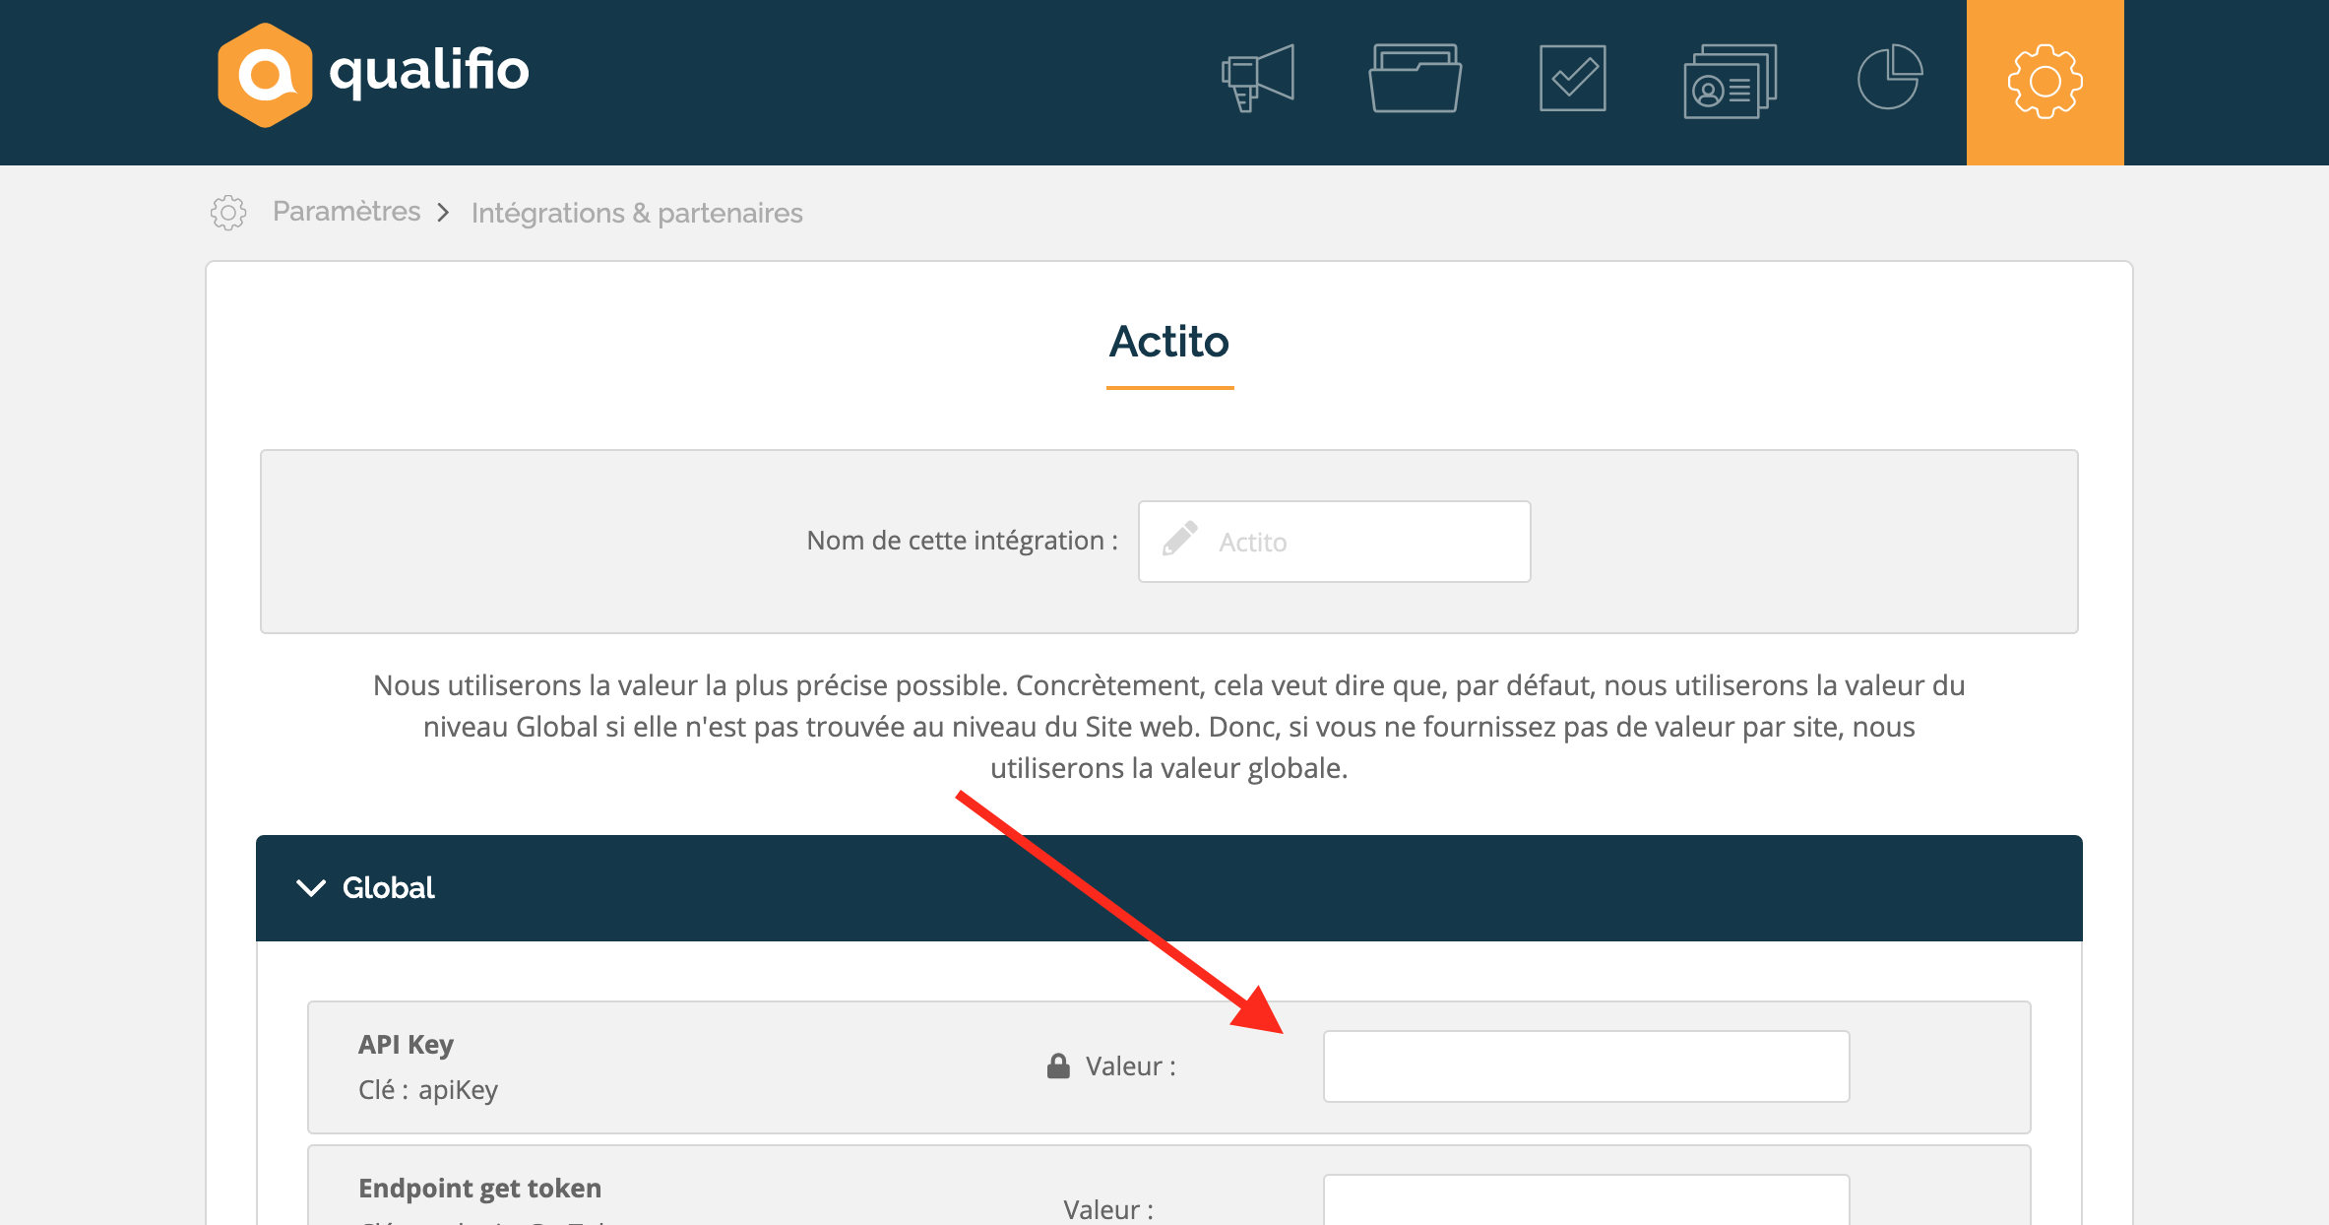Go to Paramètres breadcrumb

point(346,212)
